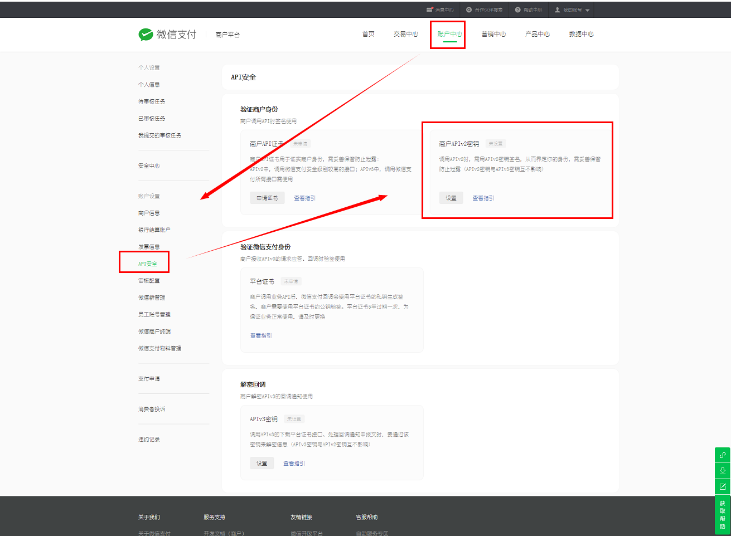Select the 账户中心 tab
Screen dimensions: 731x536
click(449, 34)
